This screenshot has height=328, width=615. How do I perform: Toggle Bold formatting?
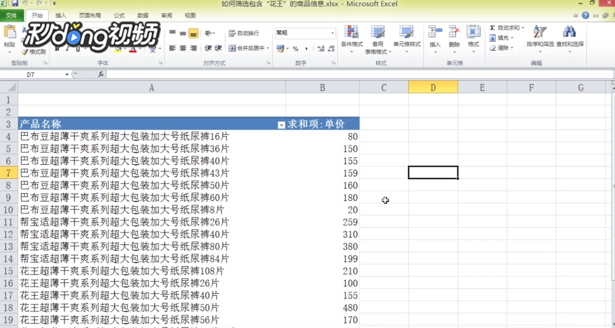pyautogui.click(x=57, y=49)
